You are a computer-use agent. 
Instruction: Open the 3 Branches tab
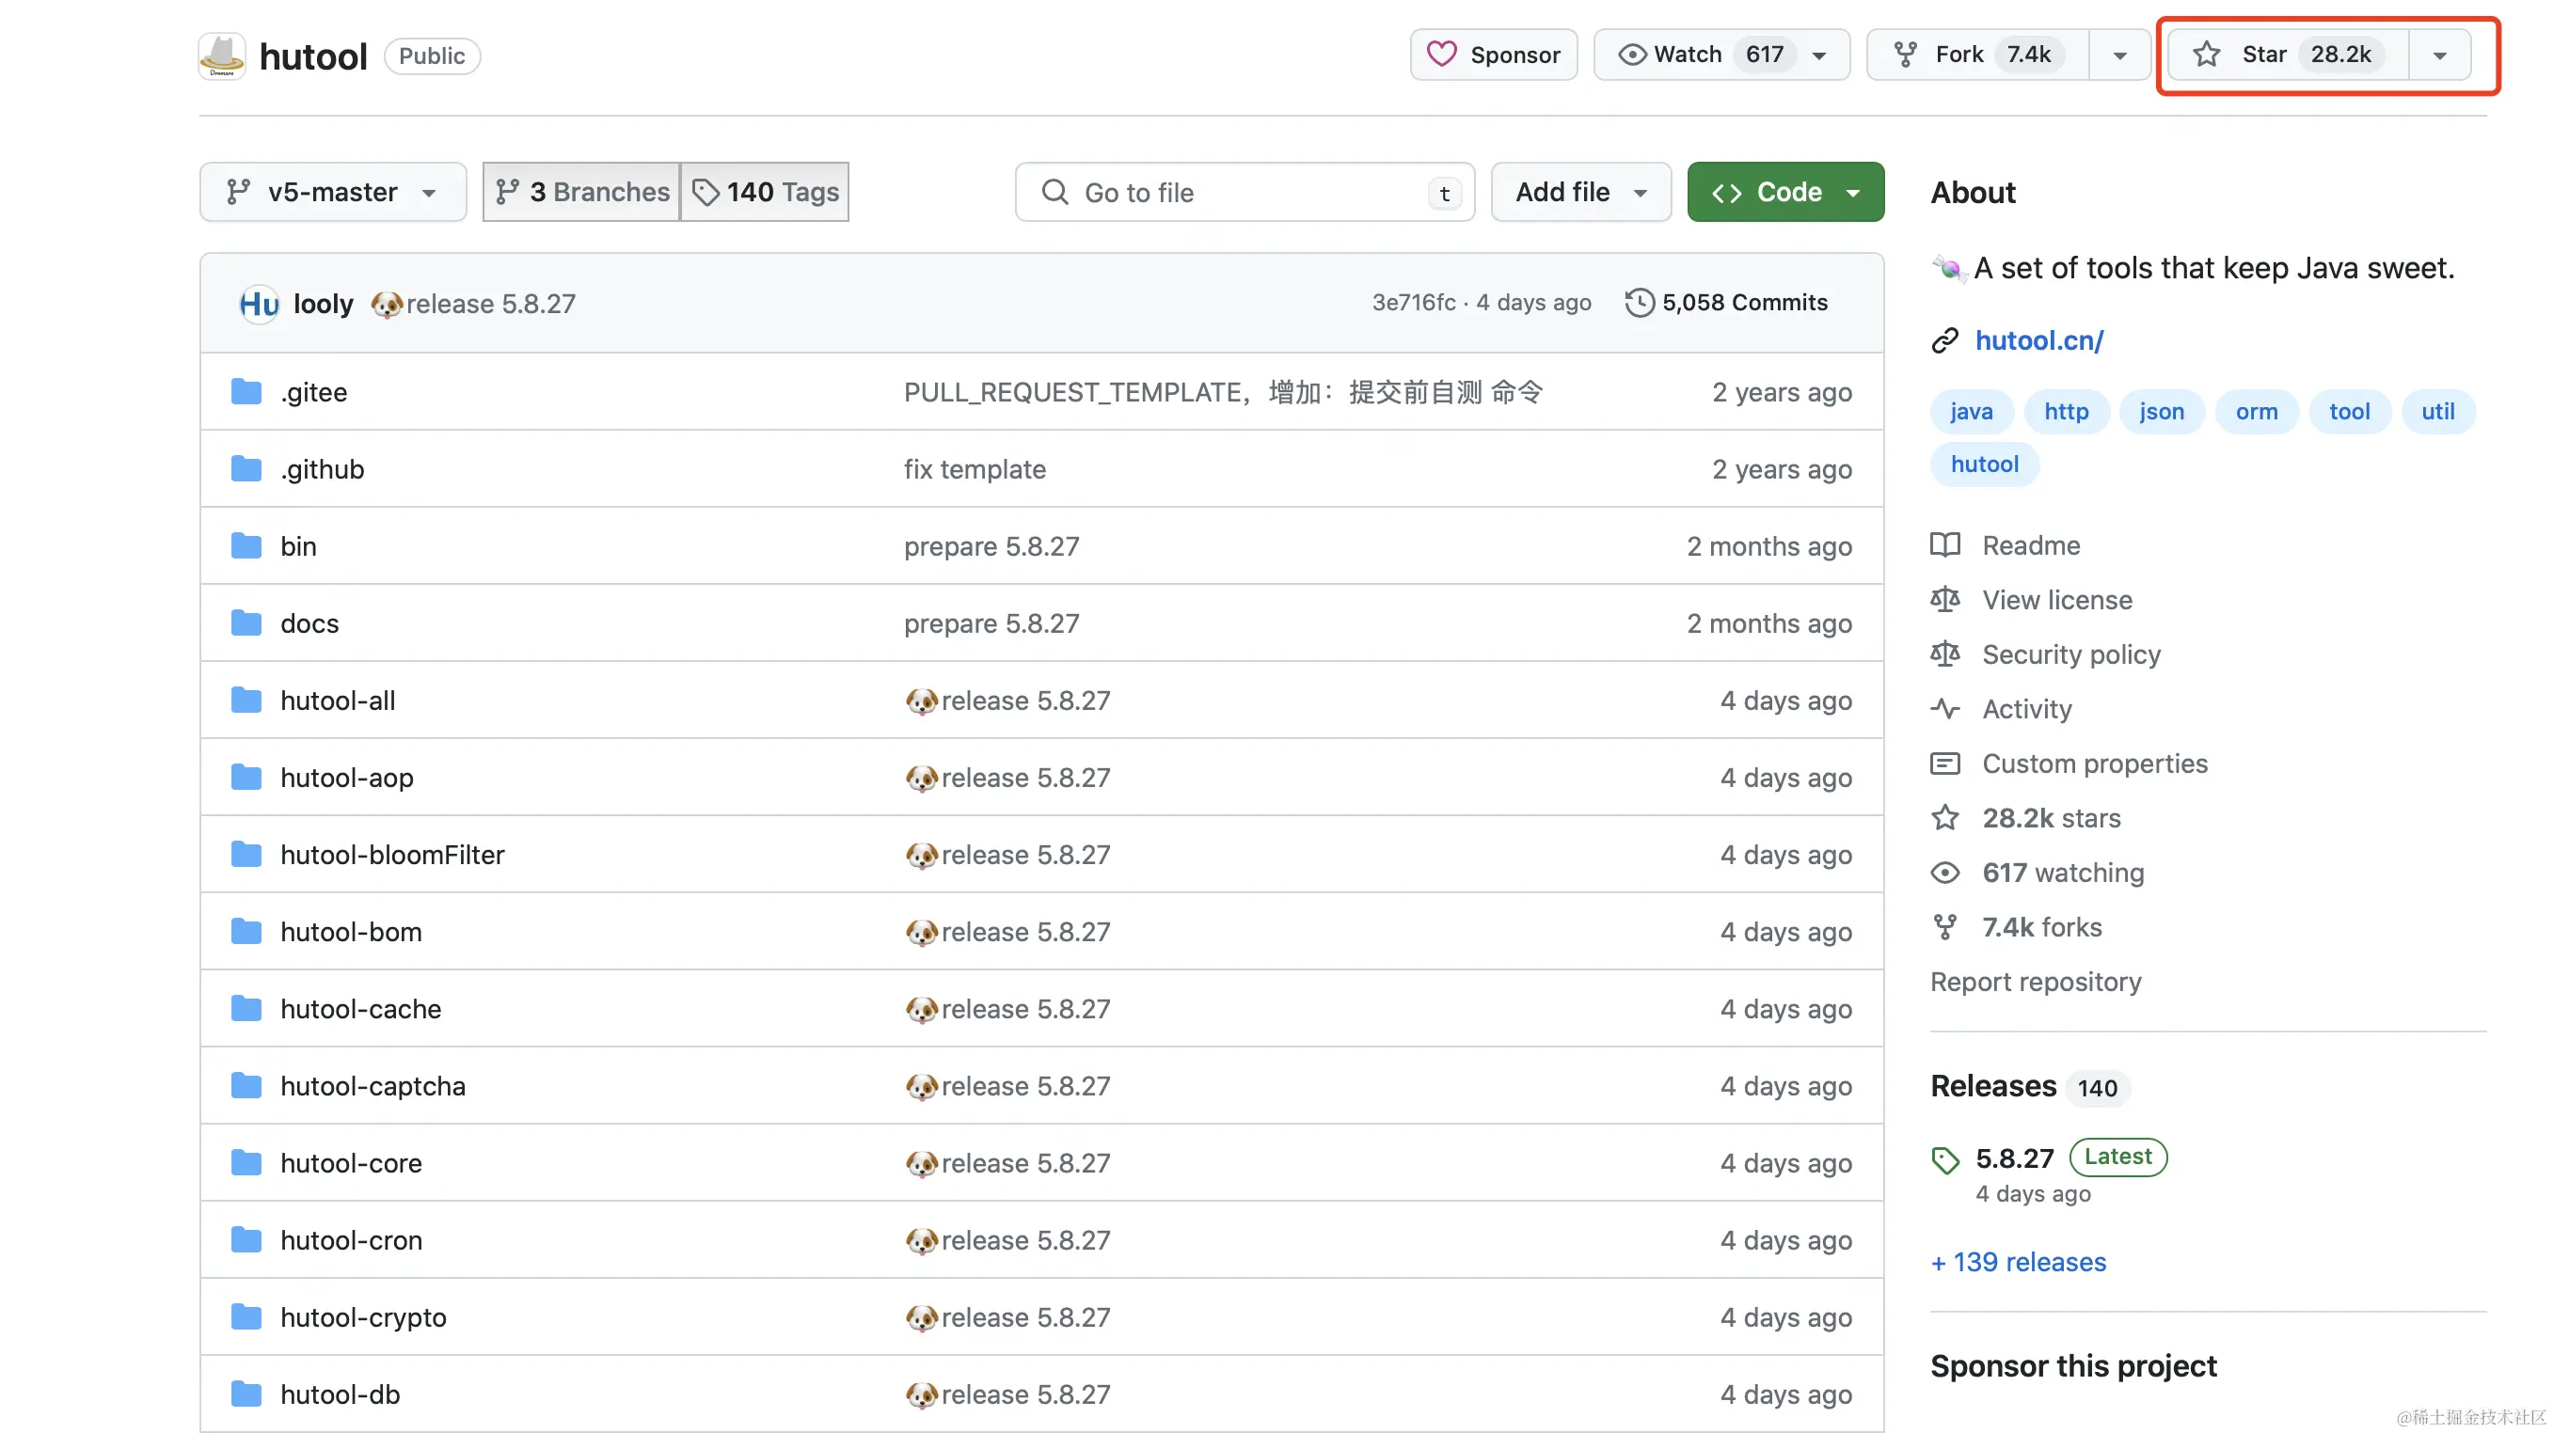point(581,192)
